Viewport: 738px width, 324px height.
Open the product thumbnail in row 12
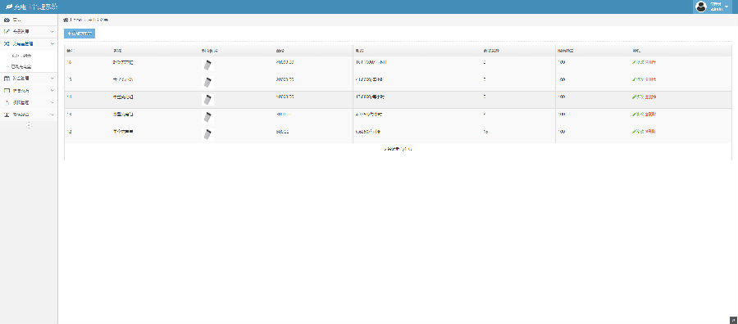[x=207, y=134]
